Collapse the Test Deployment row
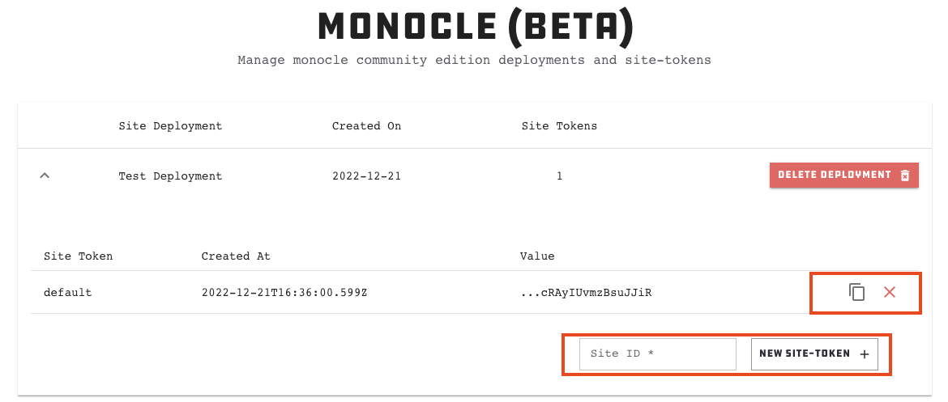Viewport: 948px width, 402px height. click(x=44, y=176)
